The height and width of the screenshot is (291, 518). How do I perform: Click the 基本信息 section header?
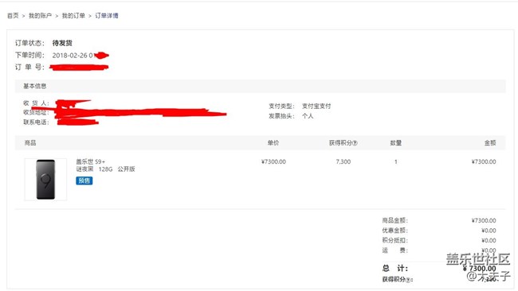pyautogui.click(x=35, y=86)
